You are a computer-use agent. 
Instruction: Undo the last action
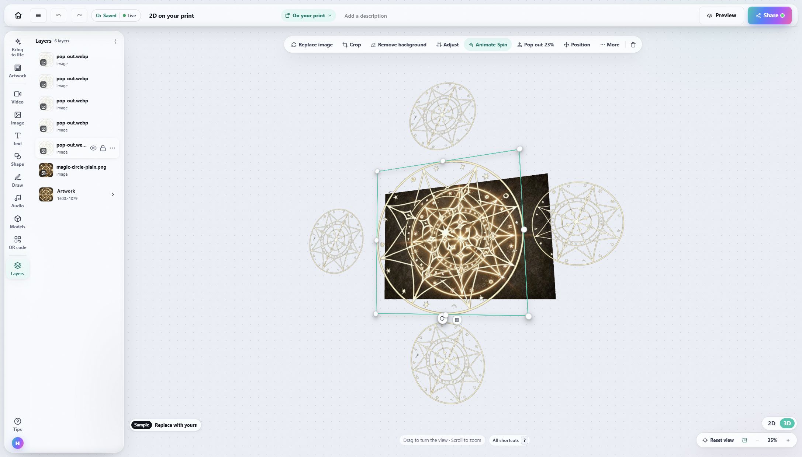pyautogui.click(x=59, y=15)
